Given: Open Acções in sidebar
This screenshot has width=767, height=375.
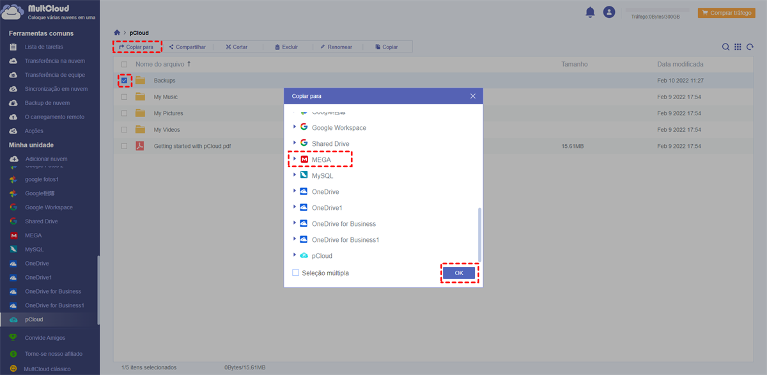Looking at the screenshot, I should (x=34, y=131).
